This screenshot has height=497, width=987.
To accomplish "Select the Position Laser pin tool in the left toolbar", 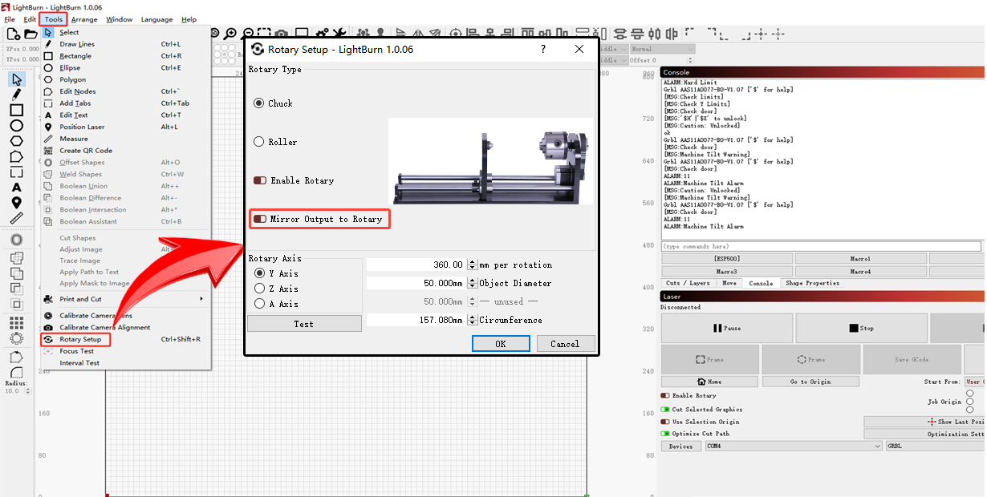I will click(x=17, y=203).
